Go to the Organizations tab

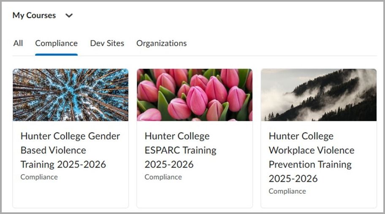pyautogui.click(x=161, y=43)
